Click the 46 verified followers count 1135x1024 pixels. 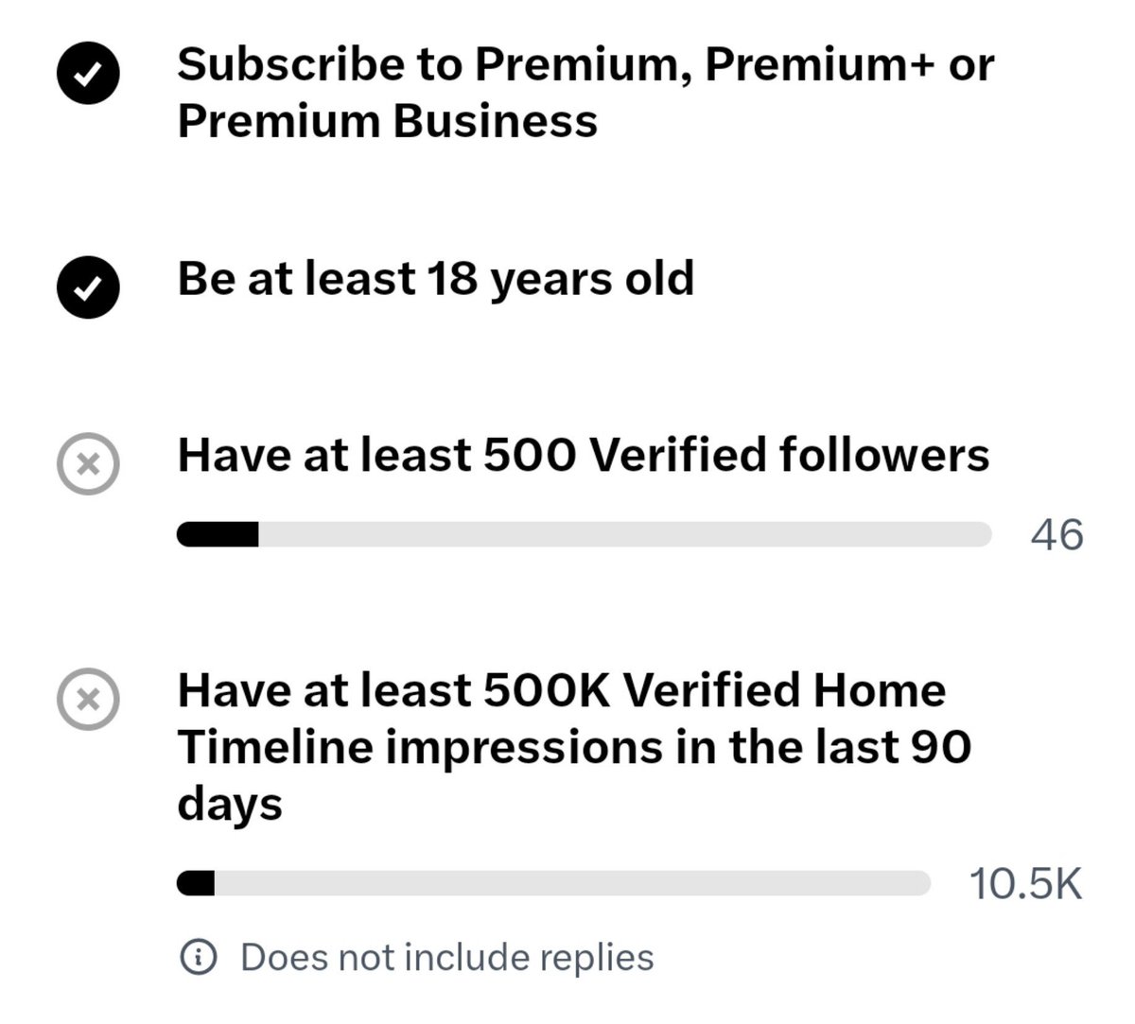[1056, 534]
